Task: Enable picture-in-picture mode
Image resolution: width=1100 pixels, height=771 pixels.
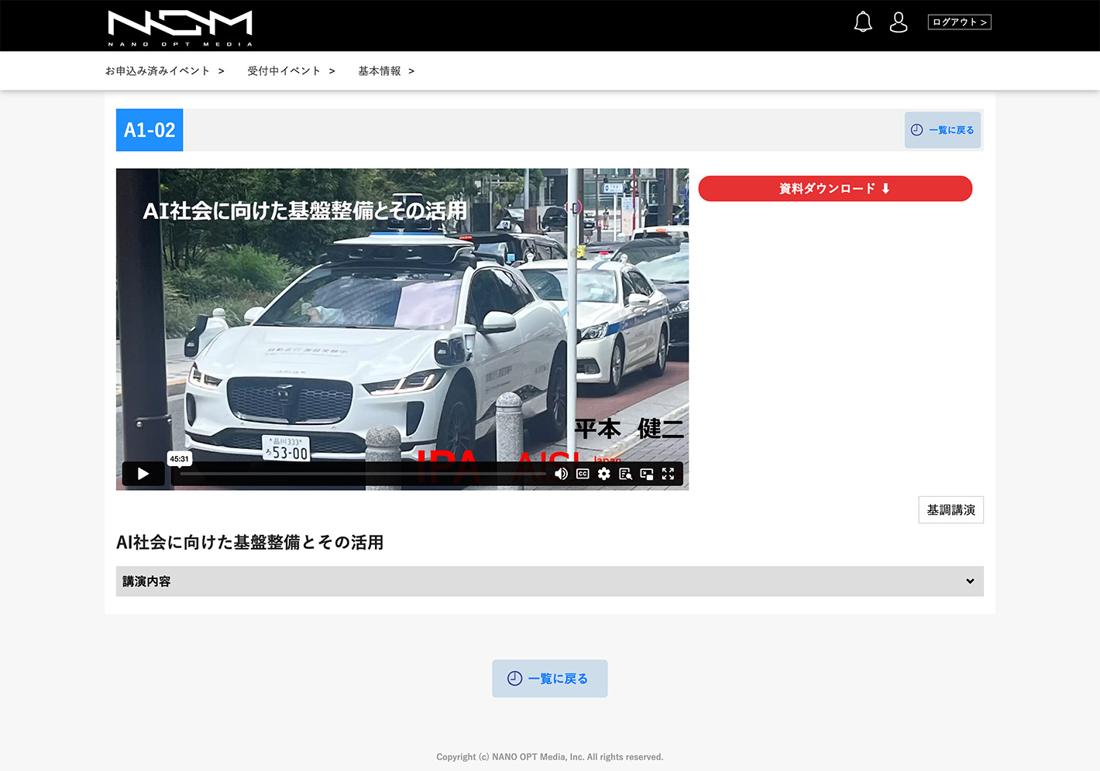Action: (647, 474)
